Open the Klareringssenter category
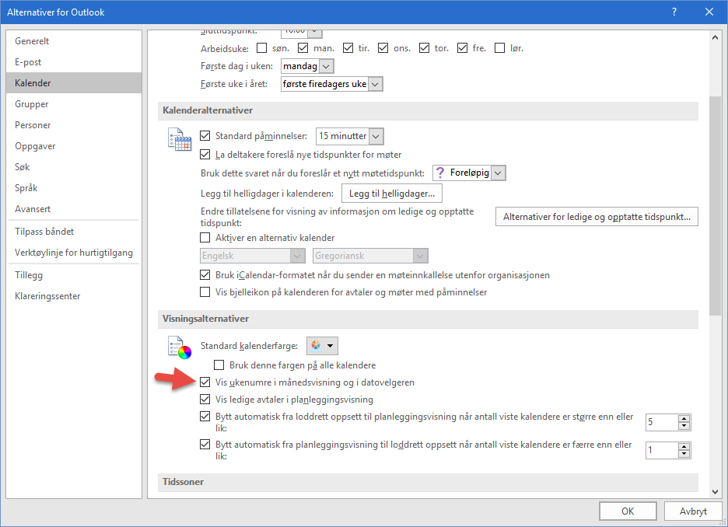Viewport: 728px width, 527px height. point(74,296)
